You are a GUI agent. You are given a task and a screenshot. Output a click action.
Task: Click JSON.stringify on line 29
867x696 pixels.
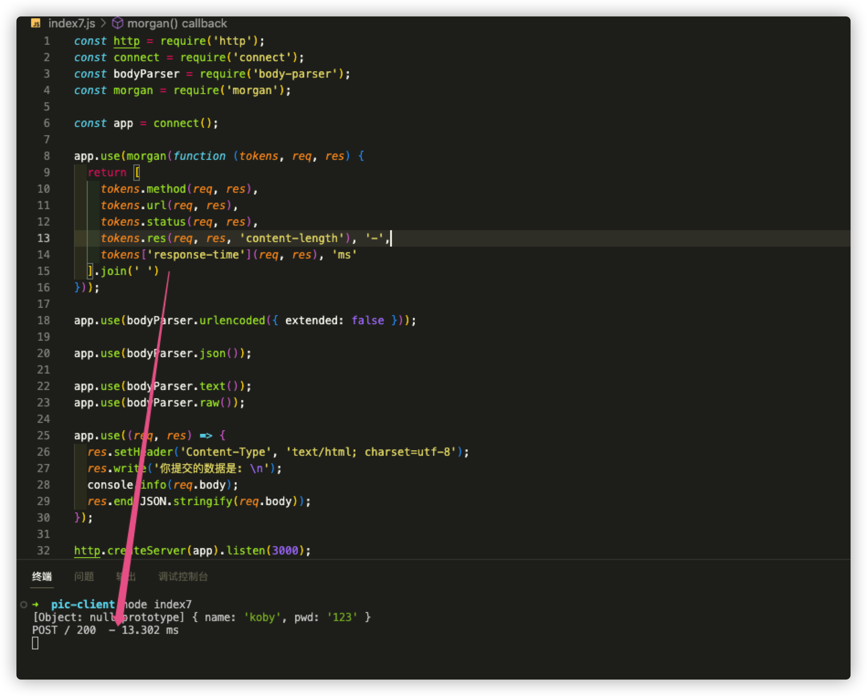186,501
